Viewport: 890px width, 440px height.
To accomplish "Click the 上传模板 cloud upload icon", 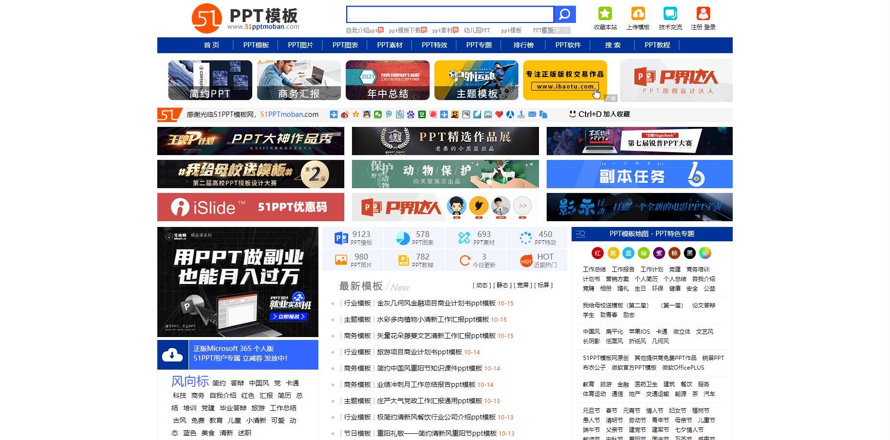I will [x=637, y=14].
